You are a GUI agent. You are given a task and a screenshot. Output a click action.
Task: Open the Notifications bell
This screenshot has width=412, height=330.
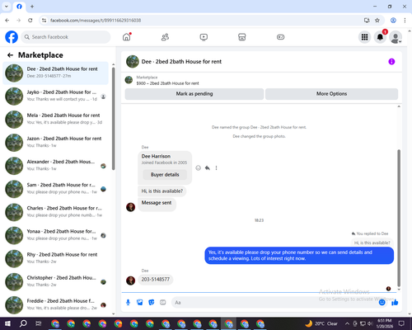(x=380, y=37)
